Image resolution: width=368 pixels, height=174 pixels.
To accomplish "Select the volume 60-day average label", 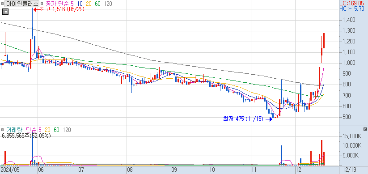I will [x=56, y=130].
